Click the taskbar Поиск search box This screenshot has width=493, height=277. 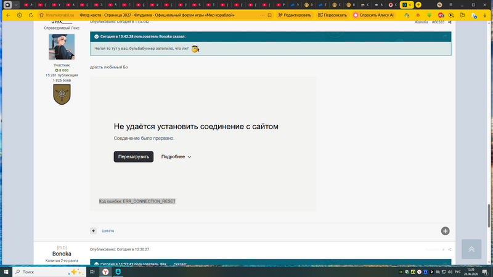(49, 271)
